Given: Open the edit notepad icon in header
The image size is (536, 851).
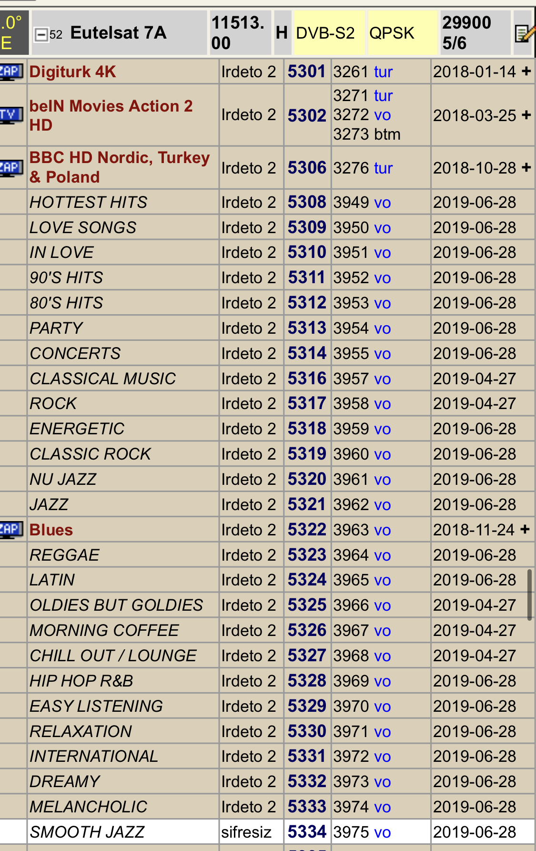Looking at the screenshot, I should (523, 33).
